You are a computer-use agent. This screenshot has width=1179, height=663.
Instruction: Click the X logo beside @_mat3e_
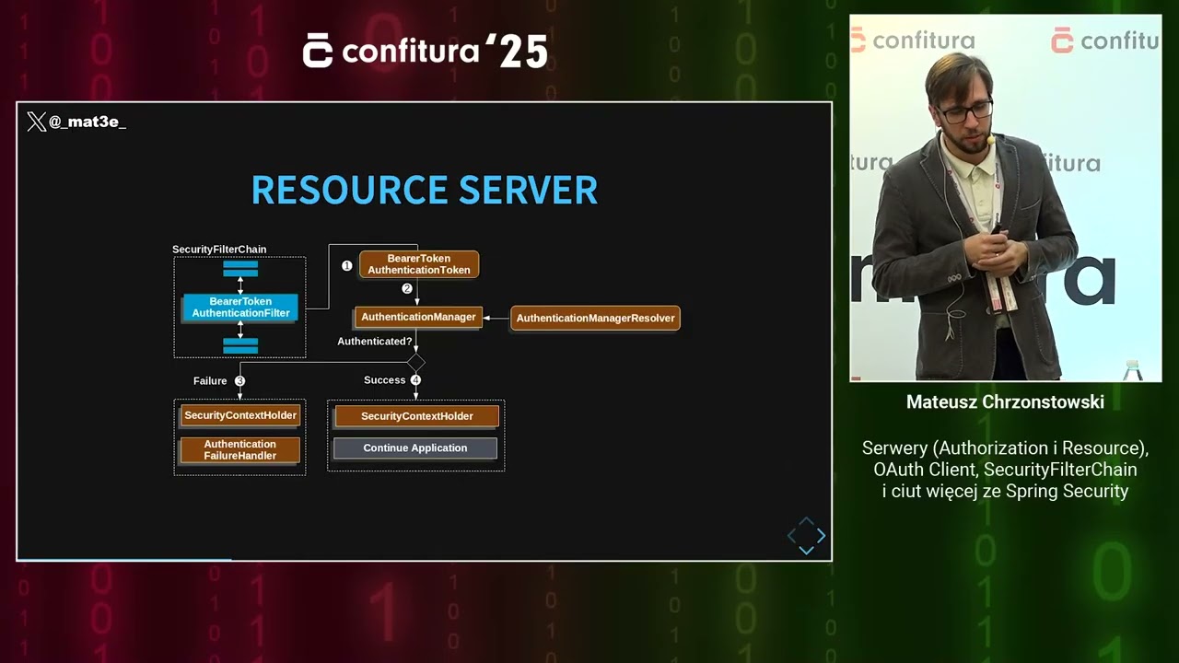point(36,122)
